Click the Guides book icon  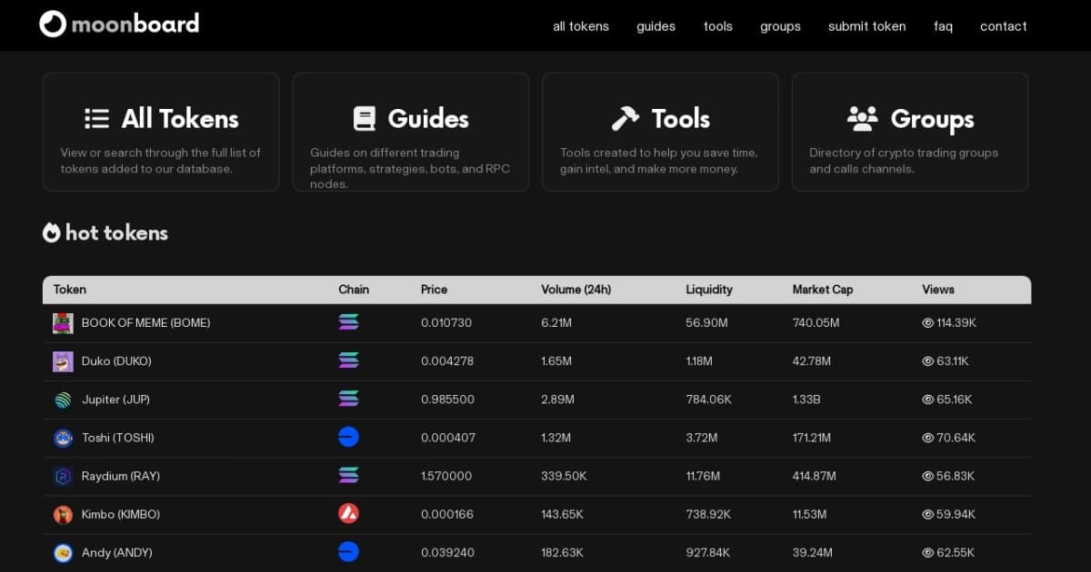pos(365,117)
